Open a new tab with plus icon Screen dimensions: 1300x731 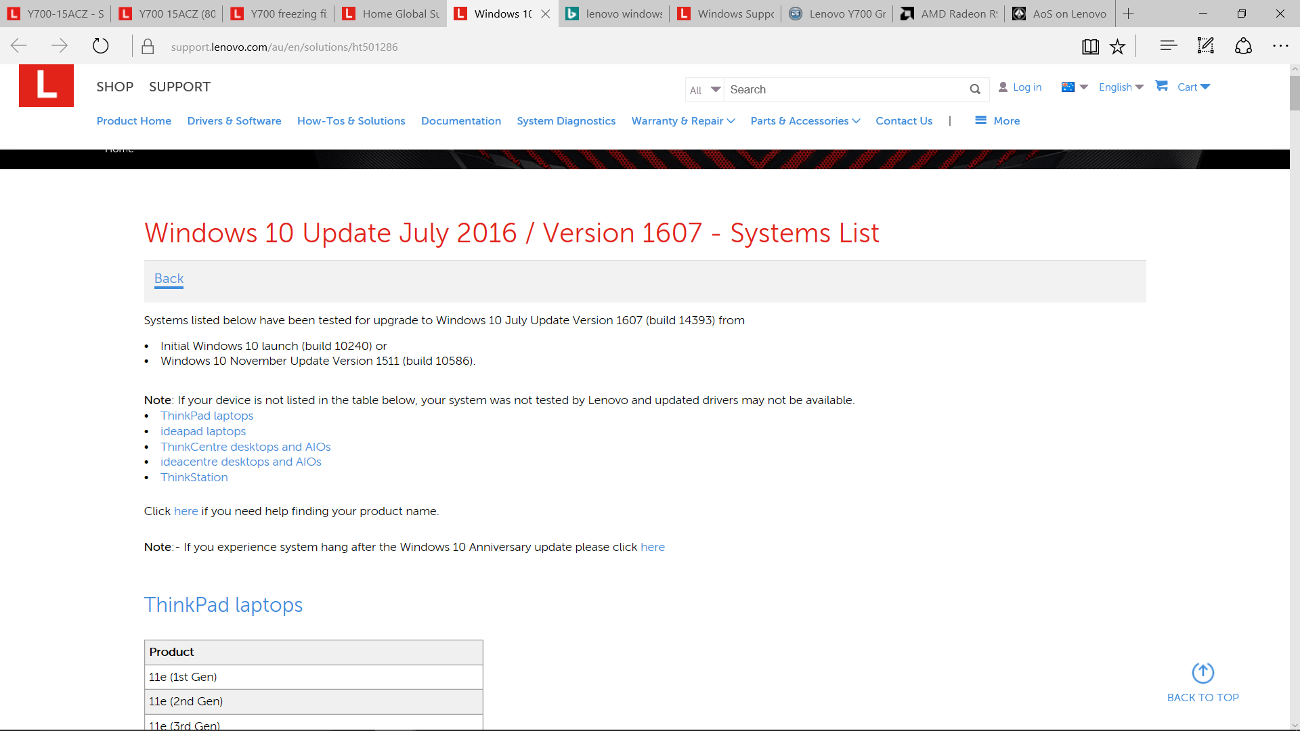1128,14
